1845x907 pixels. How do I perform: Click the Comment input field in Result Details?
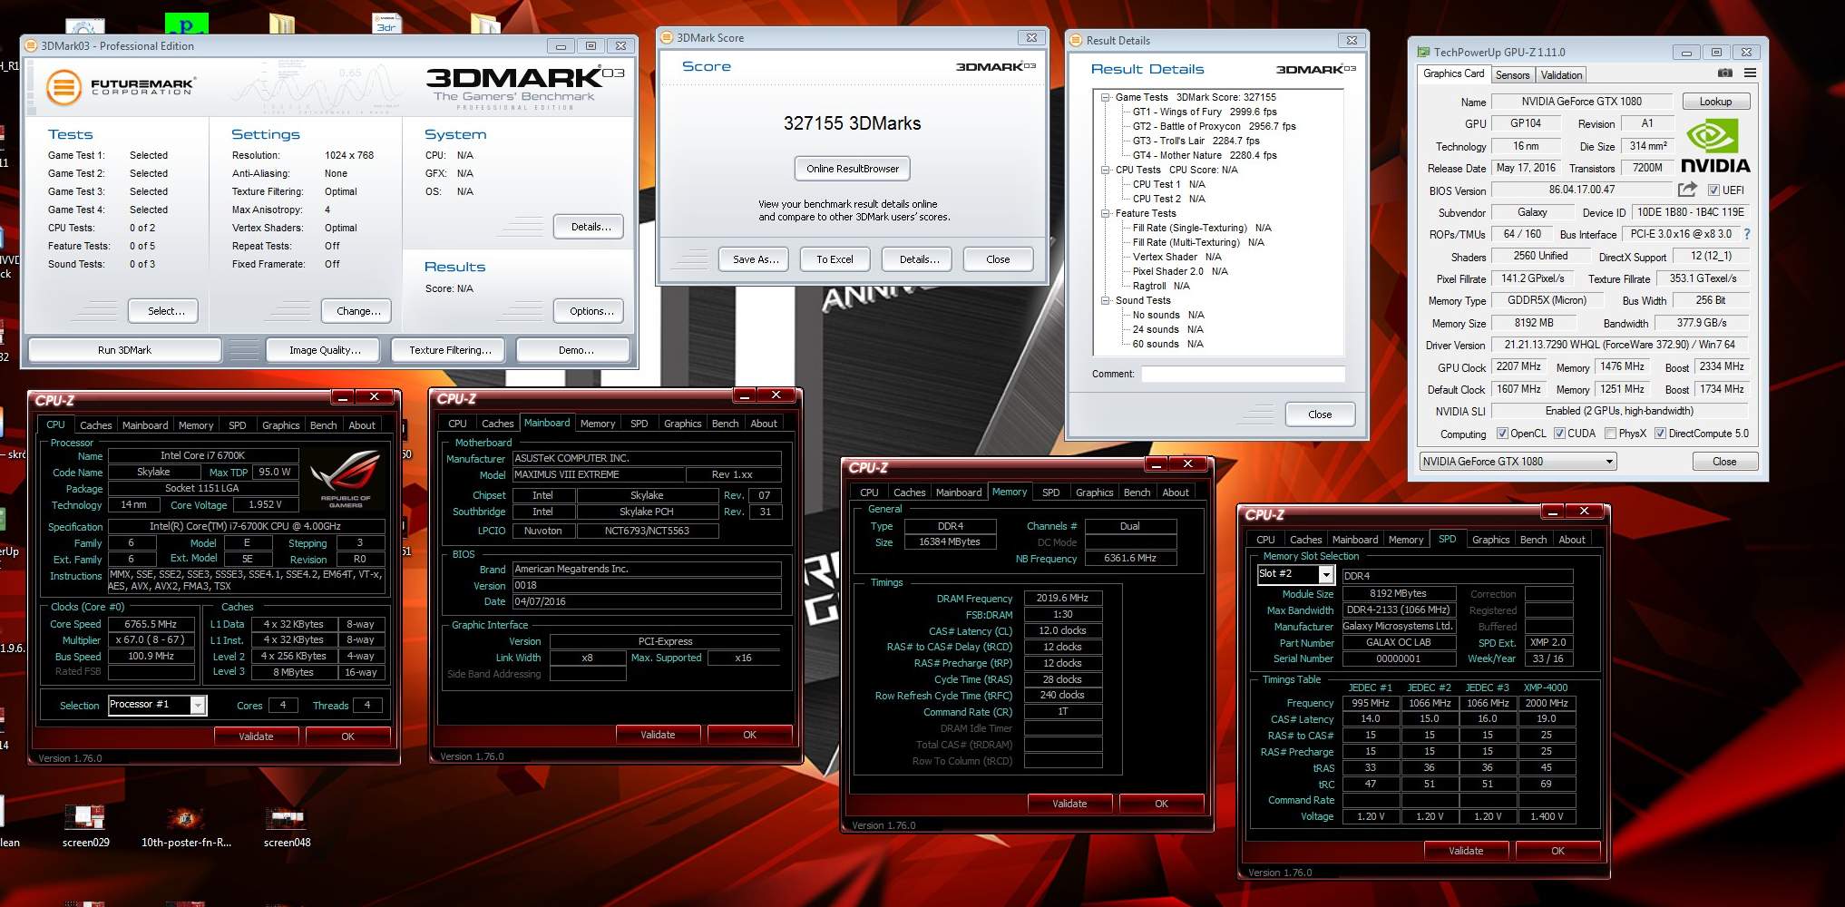coord(1243,374)
